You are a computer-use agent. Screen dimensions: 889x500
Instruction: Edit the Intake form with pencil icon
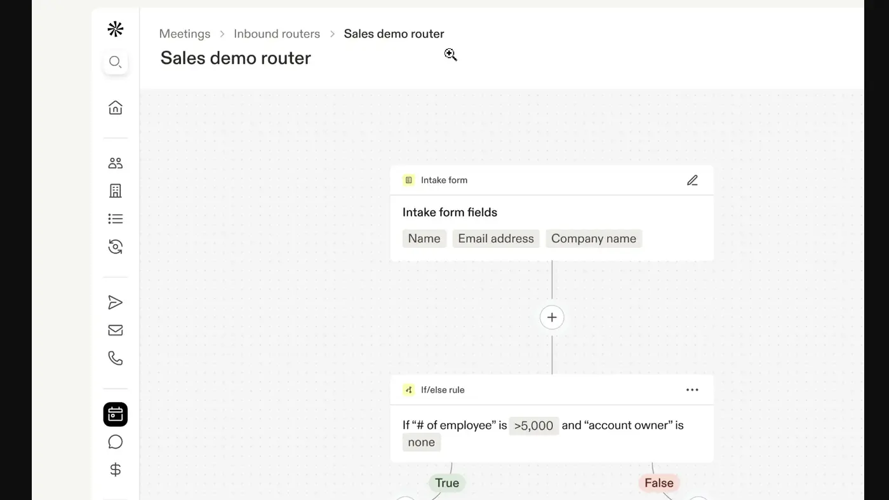(x=692, y=180)
